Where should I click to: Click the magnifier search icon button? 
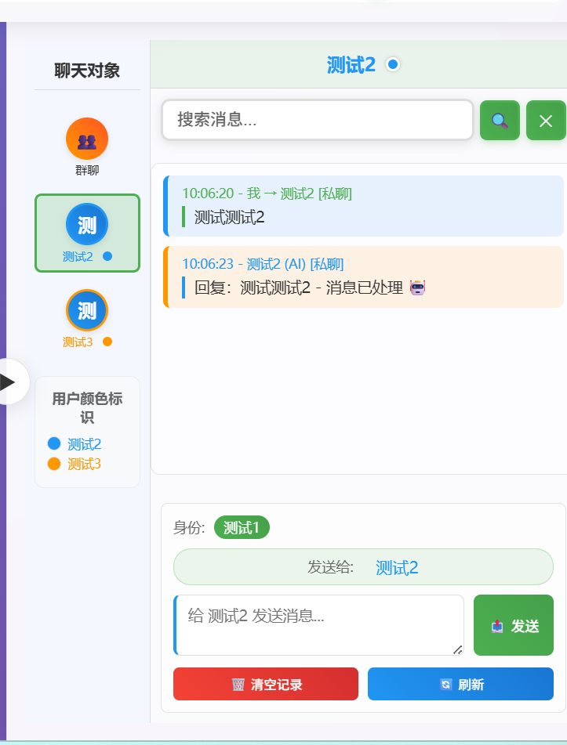pos(500,121)
